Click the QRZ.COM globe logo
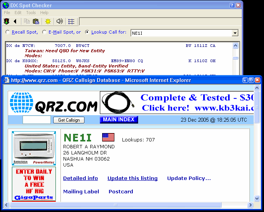Viewport: 264px width, 212px height. [21, 103]
